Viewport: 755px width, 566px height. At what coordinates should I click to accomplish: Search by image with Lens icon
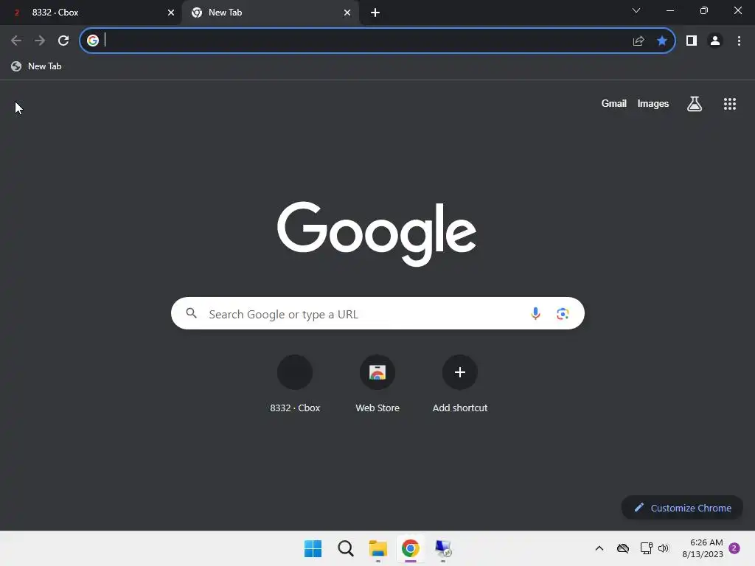click(563, 314)
